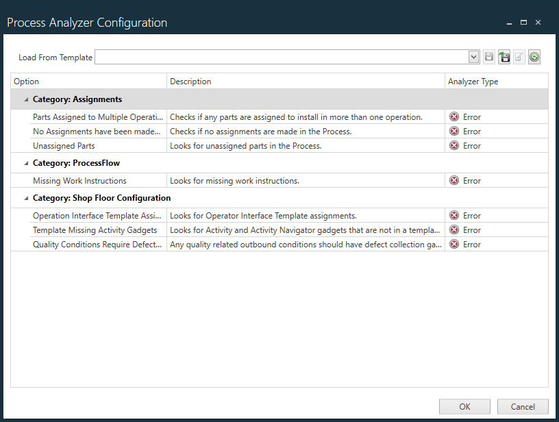The image size is (559, 422).
Task: Click the Error icon on Parts Assigned to Multiple Operations
Action: click(454, 116)
